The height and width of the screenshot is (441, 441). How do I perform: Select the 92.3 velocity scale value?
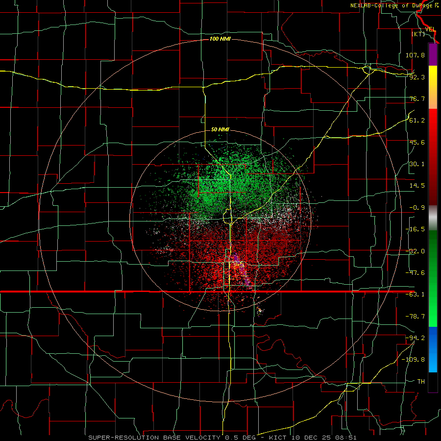(x=417, y=77)
